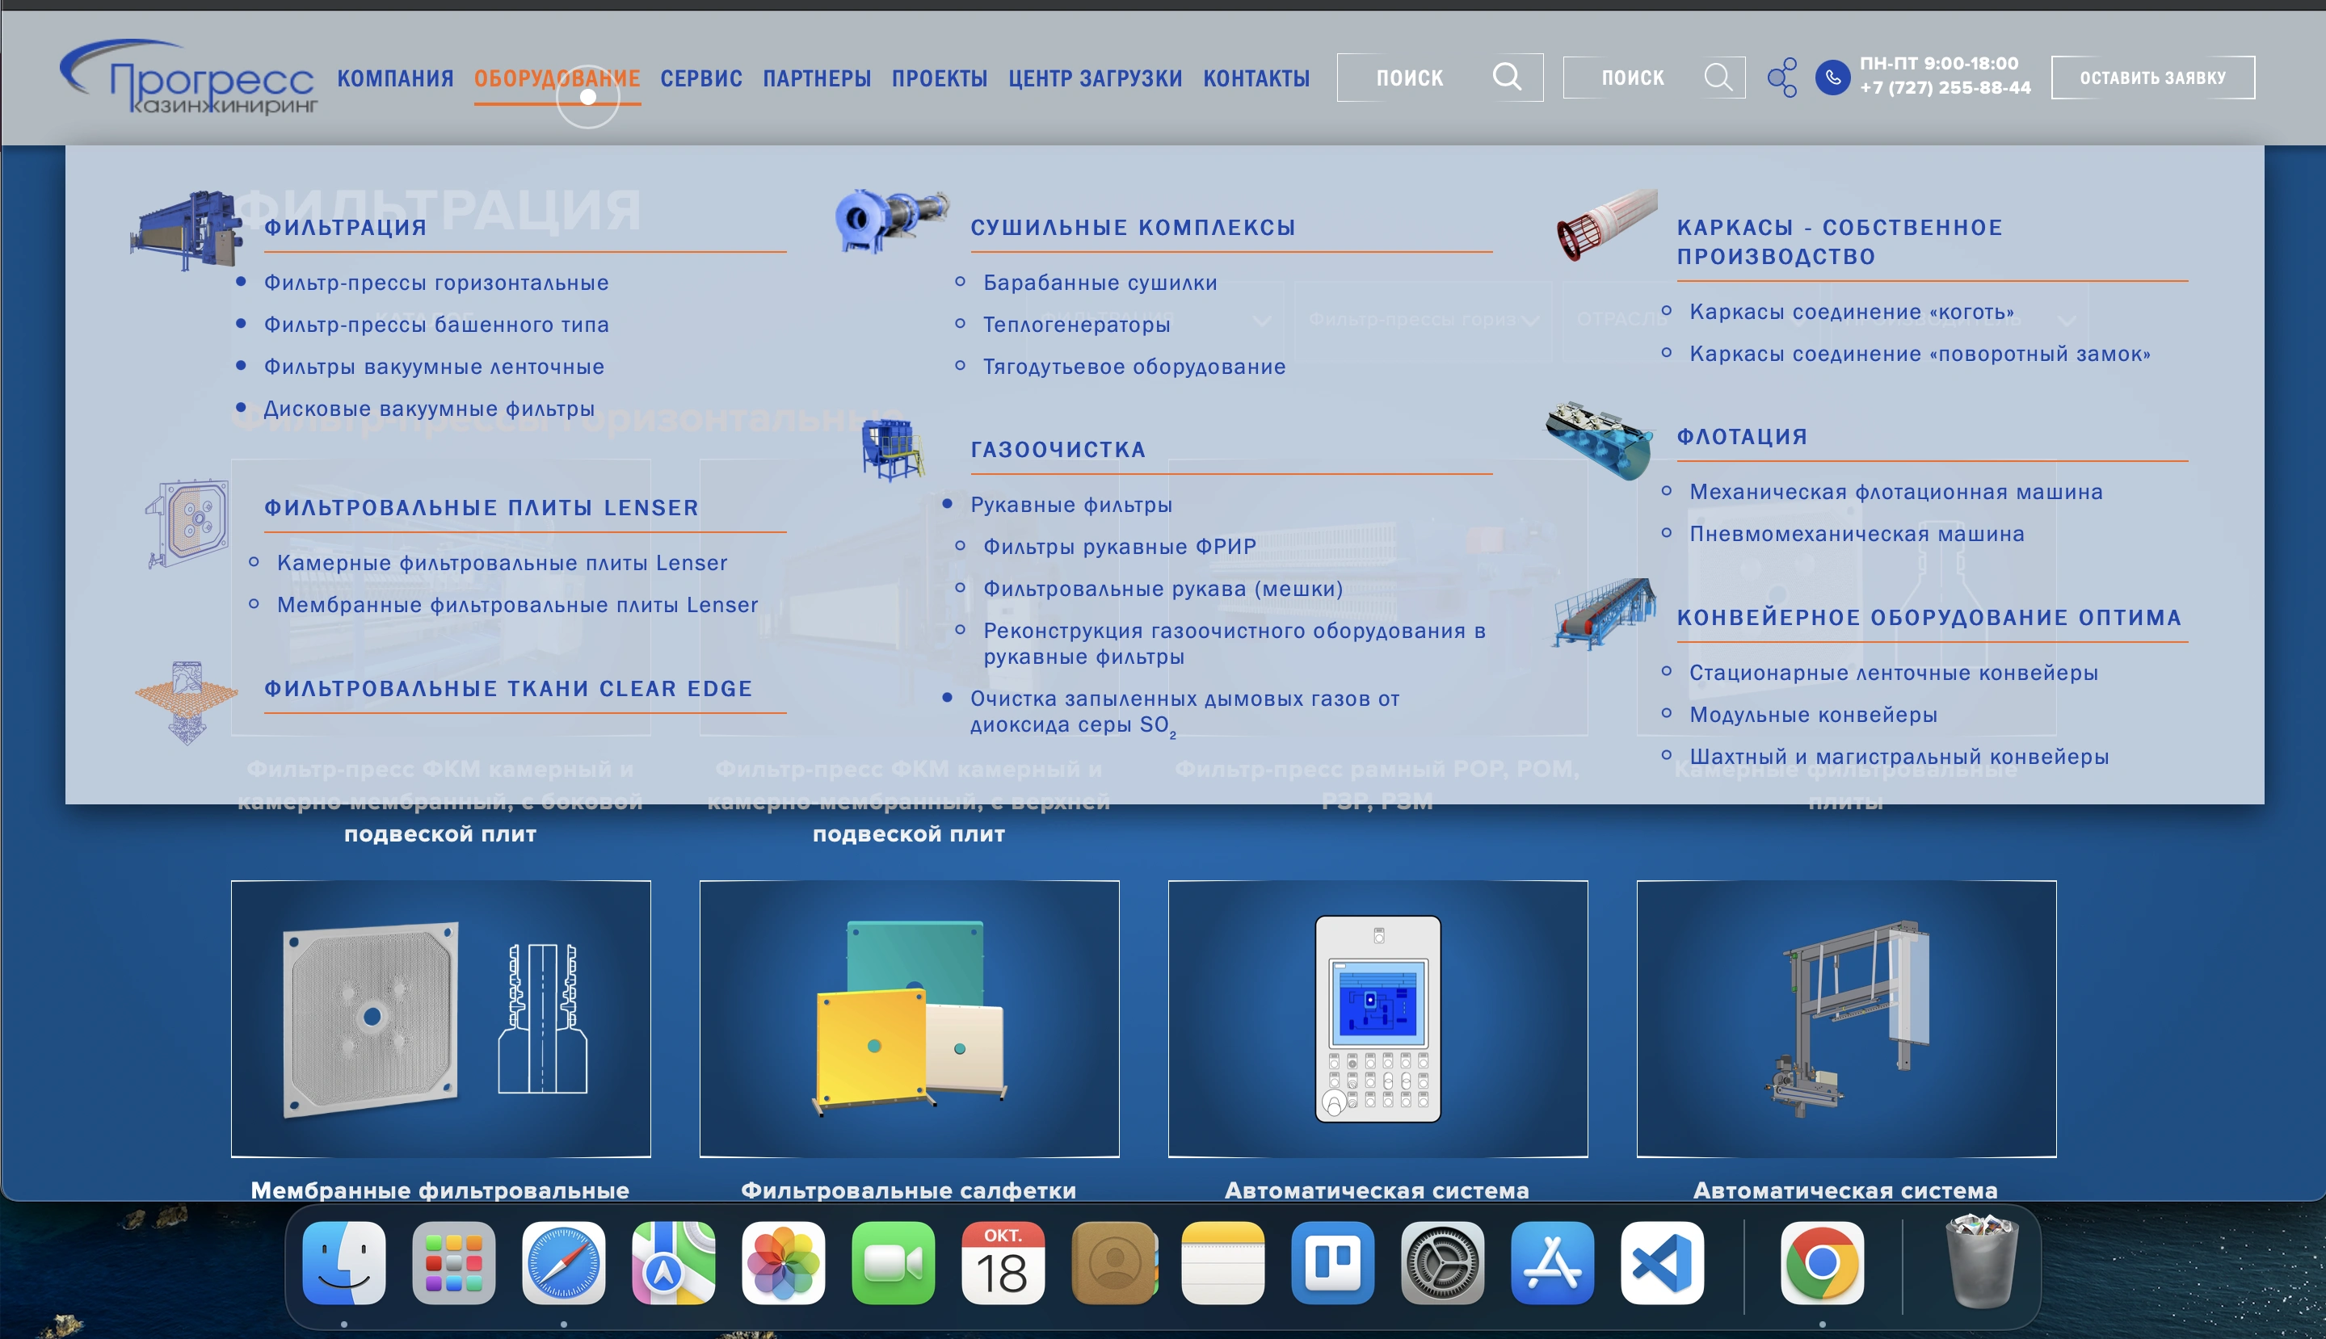2326x1339 pixels.
Task: Click the filter press image beside Фильтрация
Action: pyautogui.click(x=186, y=230)
